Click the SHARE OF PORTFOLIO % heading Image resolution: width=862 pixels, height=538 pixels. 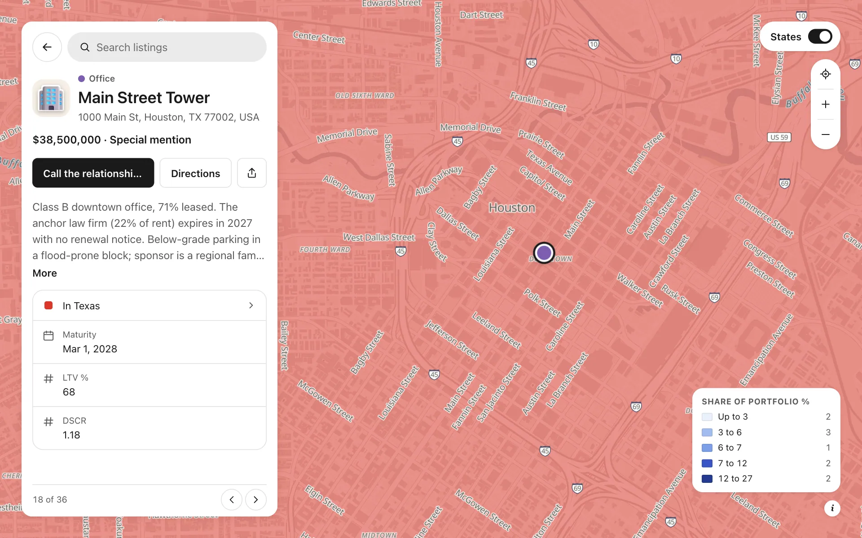pyautogui.click(x=756, y=402)
